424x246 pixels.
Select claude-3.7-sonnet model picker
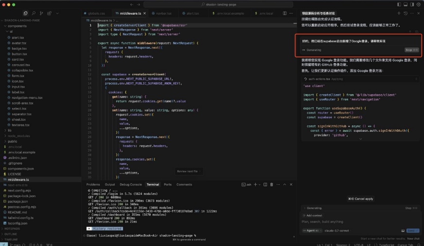[336, 230]
